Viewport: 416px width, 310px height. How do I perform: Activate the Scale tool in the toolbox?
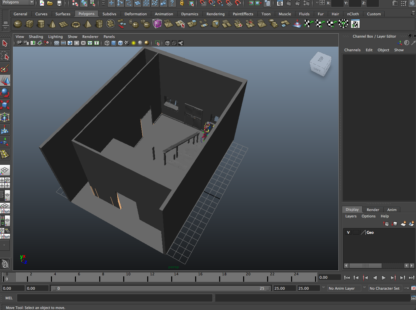(5, 105)
